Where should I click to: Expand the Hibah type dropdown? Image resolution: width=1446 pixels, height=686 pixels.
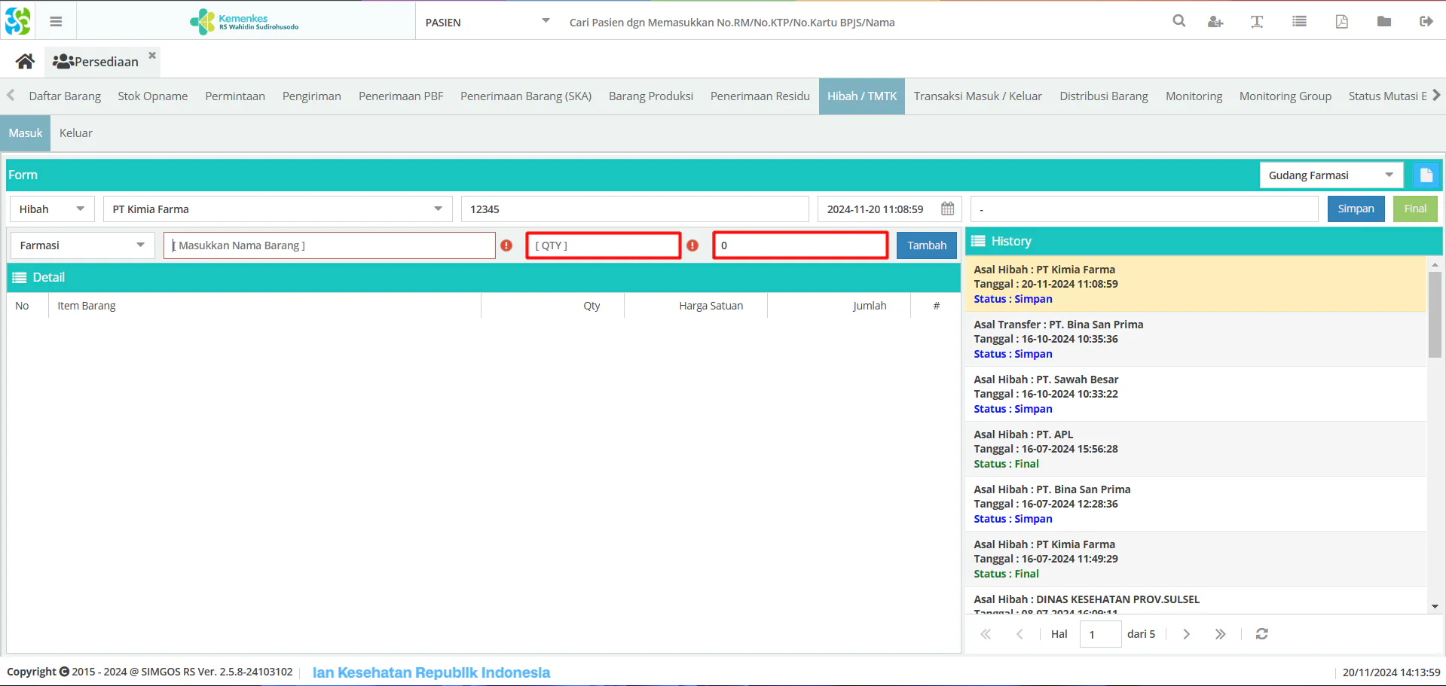pyautogui.click(x=52, y=209)
